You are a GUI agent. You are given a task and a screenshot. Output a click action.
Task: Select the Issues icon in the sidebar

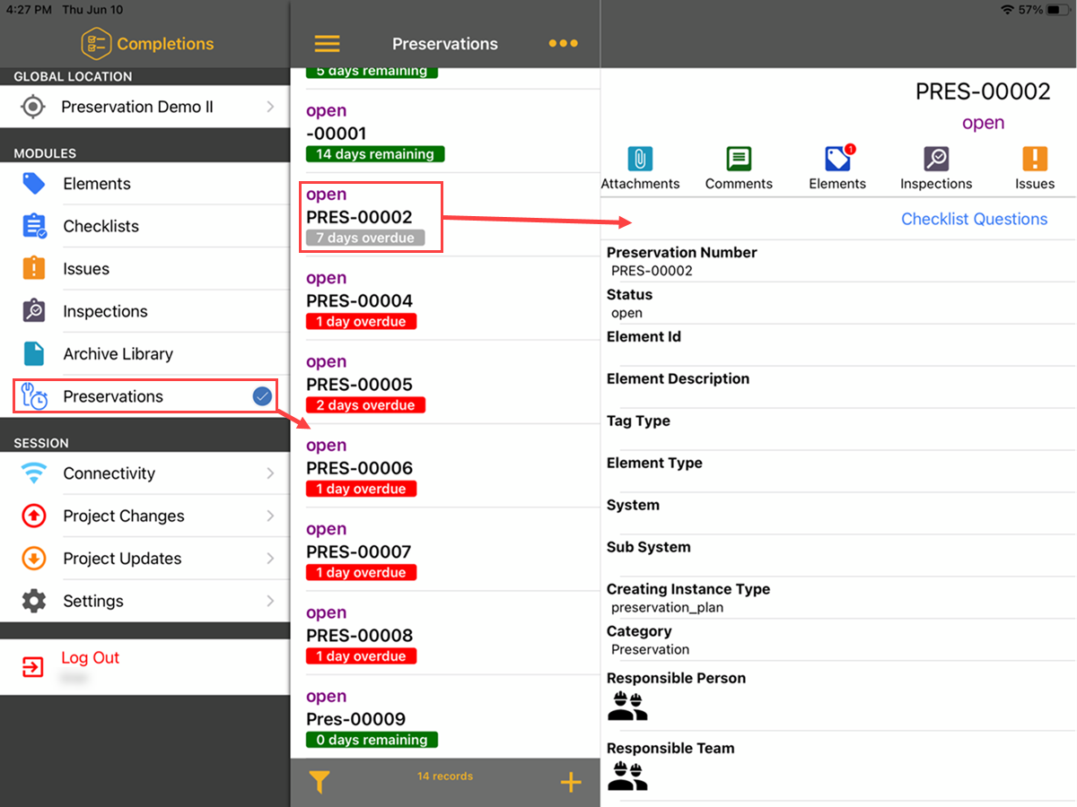[34, 268]
